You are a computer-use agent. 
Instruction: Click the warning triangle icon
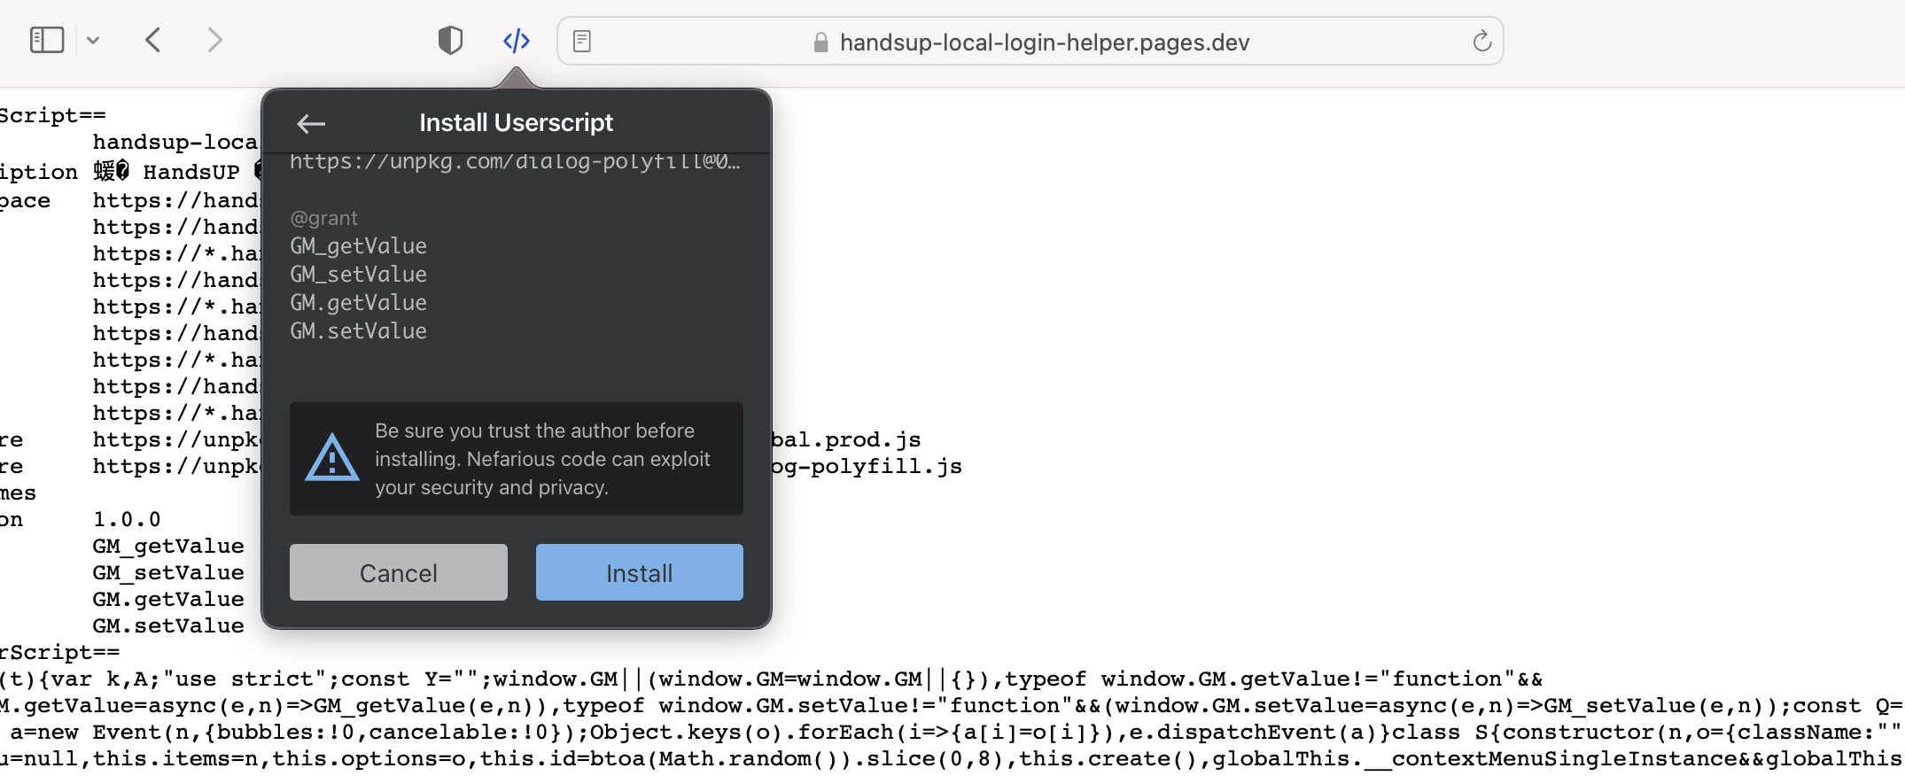tap(331, 459)
